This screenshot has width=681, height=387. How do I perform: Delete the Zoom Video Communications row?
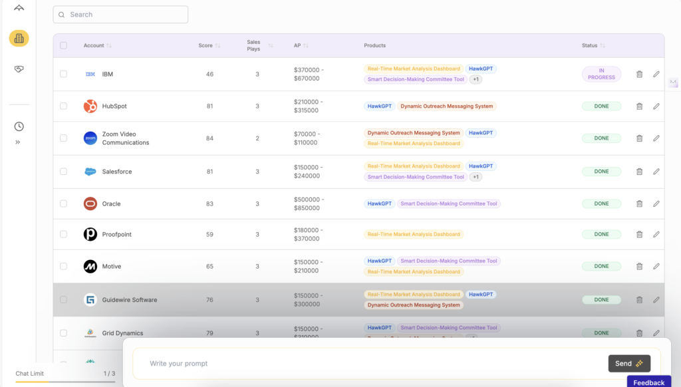point(639,138)
